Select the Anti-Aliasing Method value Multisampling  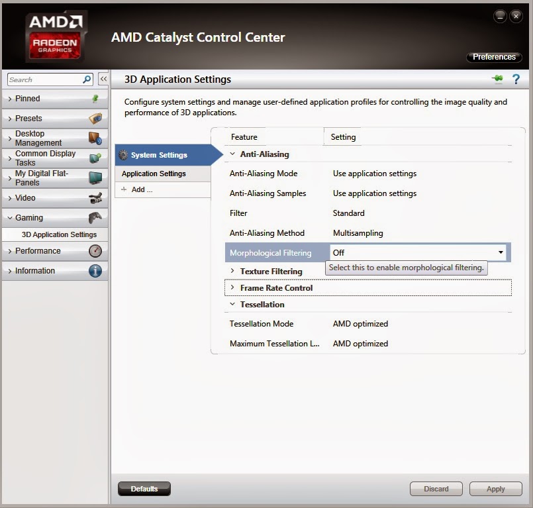358,233
